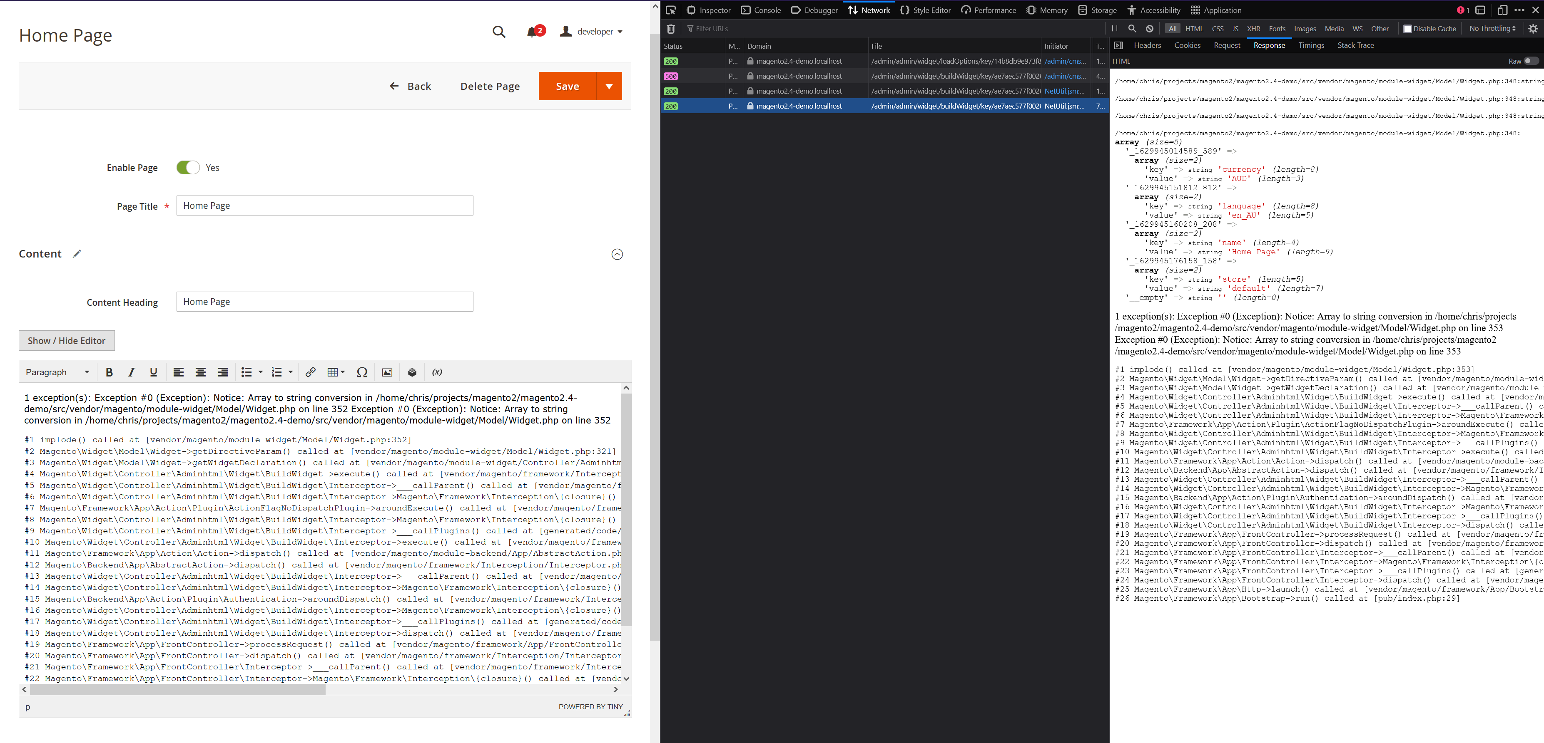This screenshot has width=1544, height=743.
Task: Open the Console devtools tab
Action: (x=761, y=10)
